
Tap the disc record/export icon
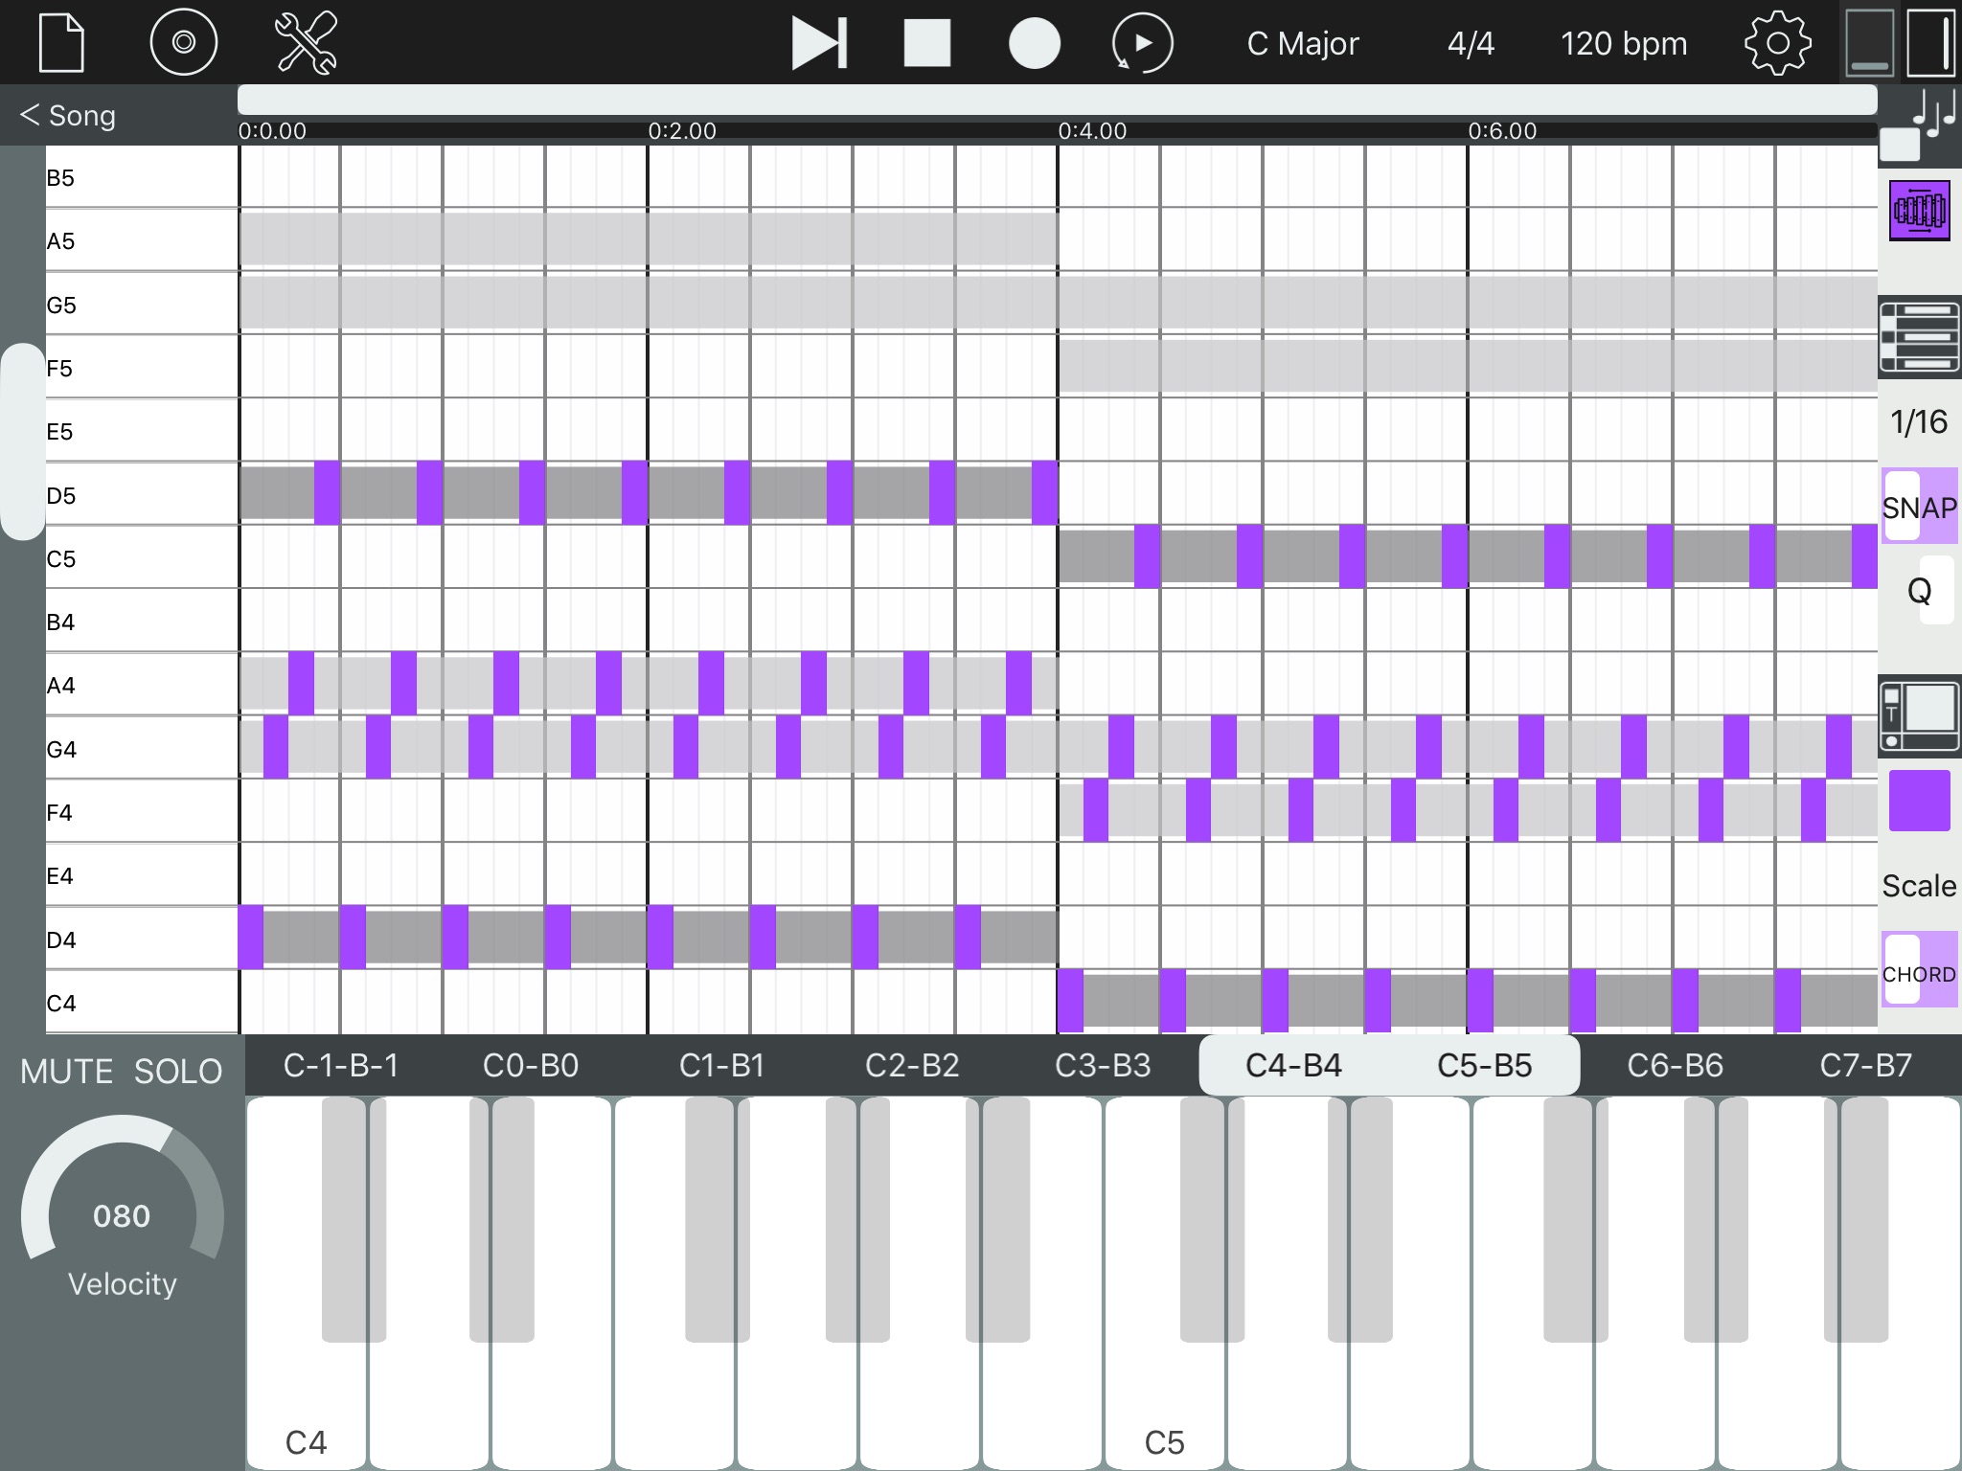183,42
